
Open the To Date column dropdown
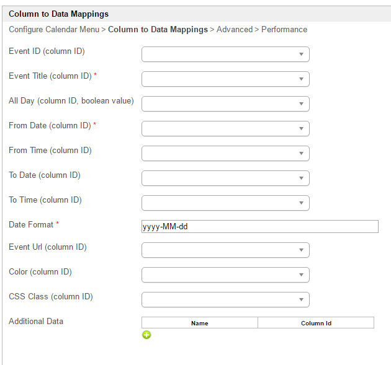225,178
